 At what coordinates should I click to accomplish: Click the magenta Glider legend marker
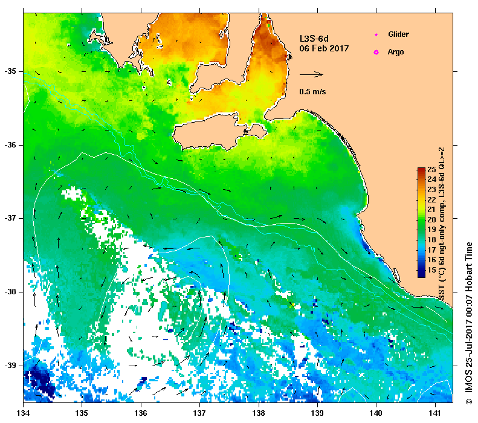pos(376,34)
